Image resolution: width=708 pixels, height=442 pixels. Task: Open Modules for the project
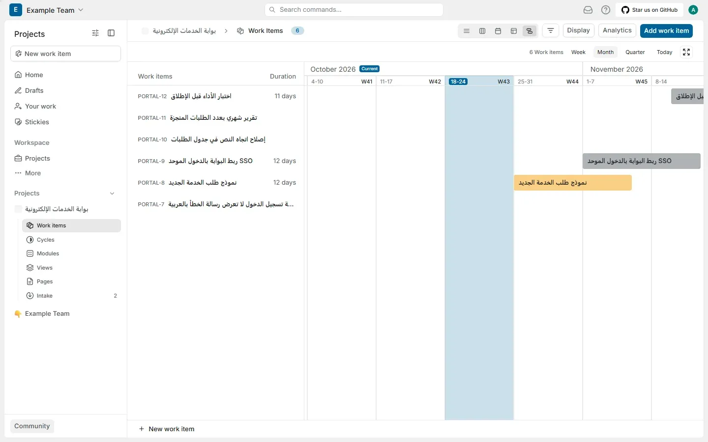[x=71, y=253]
